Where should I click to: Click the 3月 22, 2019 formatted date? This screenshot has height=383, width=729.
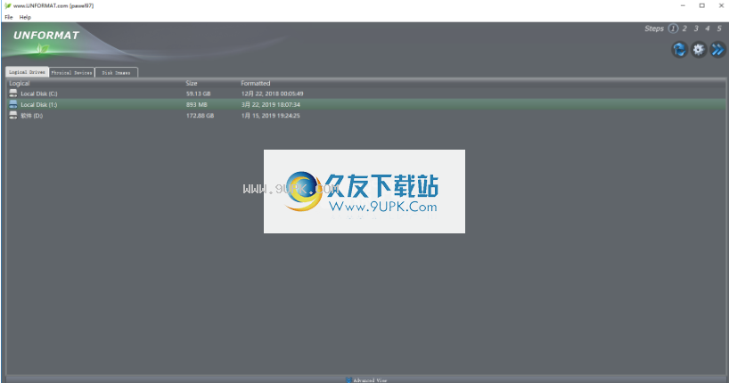[x=271, y=104]
